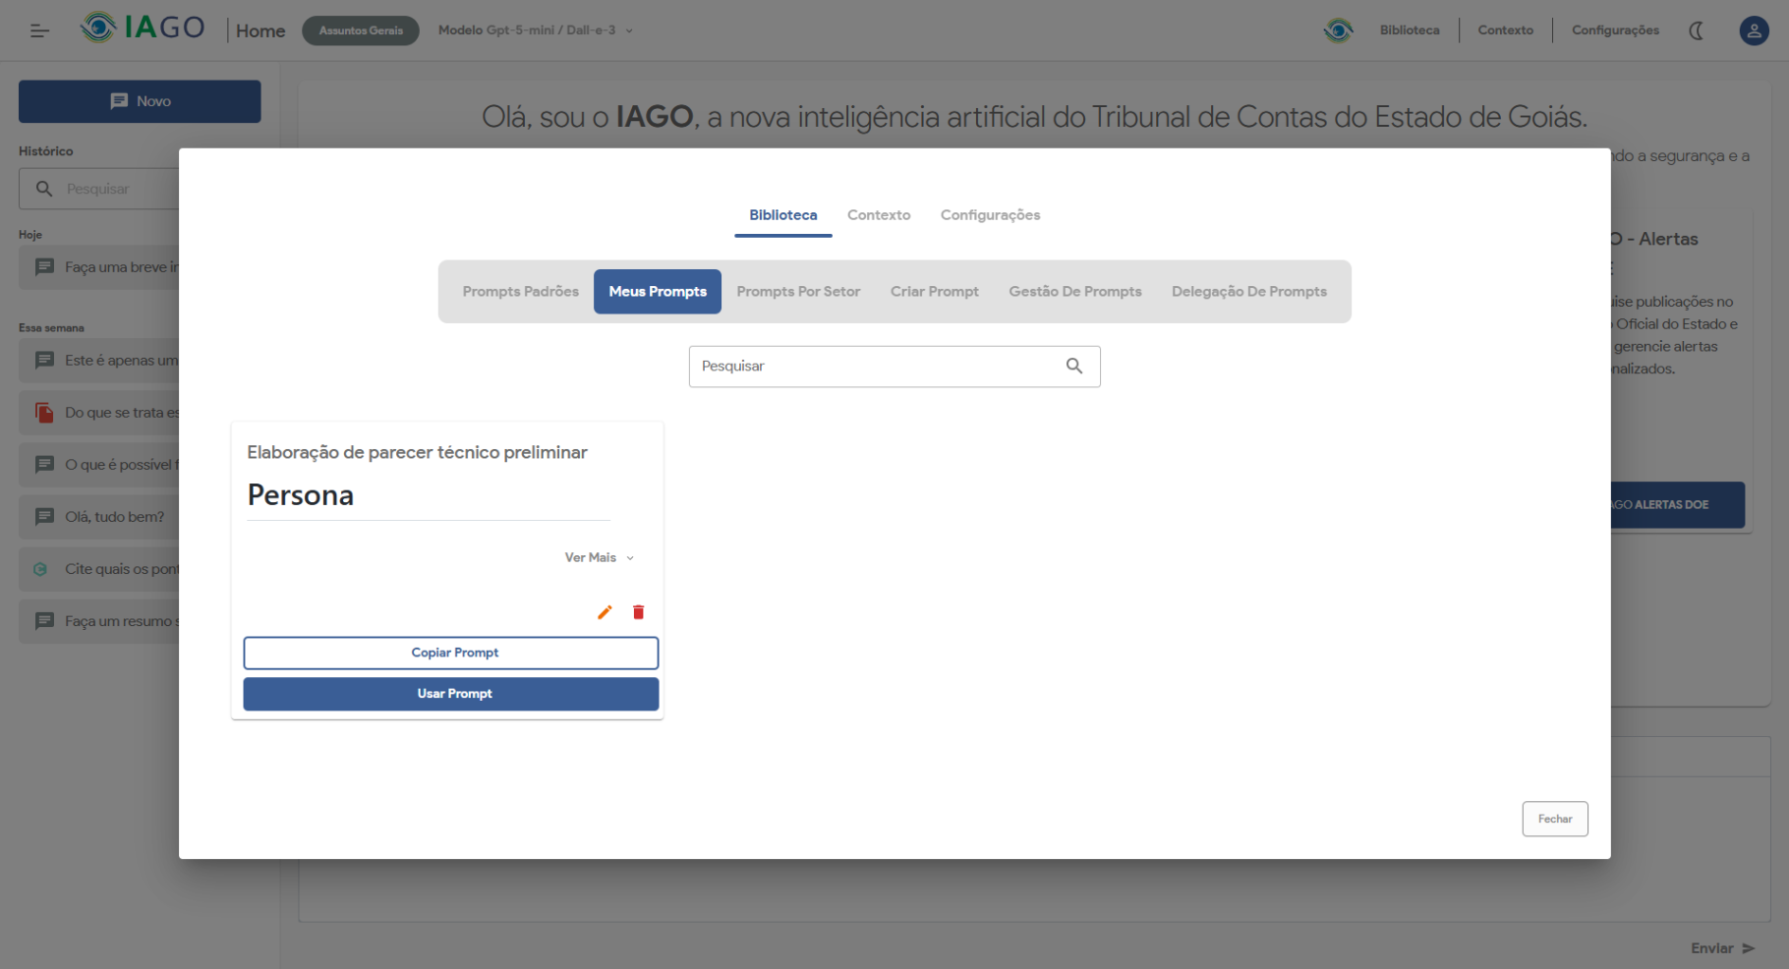Expand Ver Mais on prompt card
Image resolution: width=1789 pixels, height=969 pixels.
(x=599, y=557)
